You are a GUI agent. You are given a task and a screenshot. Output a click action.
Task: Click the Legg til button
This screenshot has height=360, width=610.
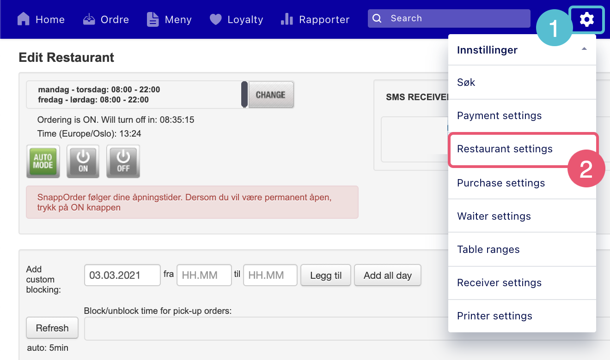pyautogui.click(x=326, y=276)
